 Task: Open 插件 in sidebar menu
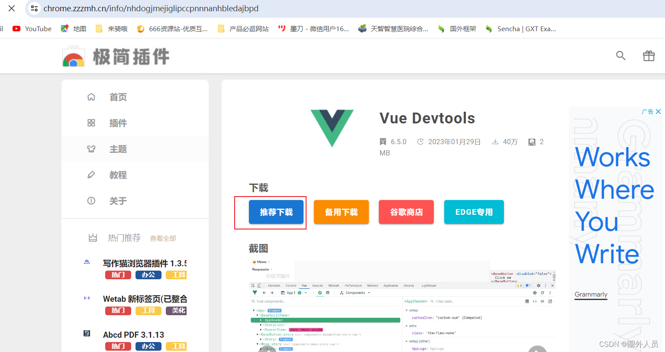tap(118, 123)
